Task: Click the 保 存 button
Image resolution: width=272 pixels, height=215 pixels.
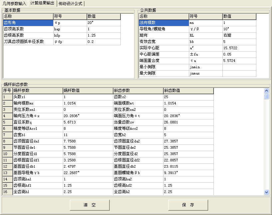Action: tap(188, 205)
